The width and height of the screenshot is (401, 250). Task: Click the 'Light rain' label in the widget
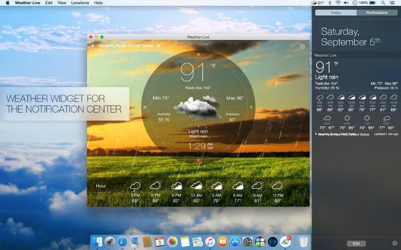pyautogui.click(x=327, y=77)
